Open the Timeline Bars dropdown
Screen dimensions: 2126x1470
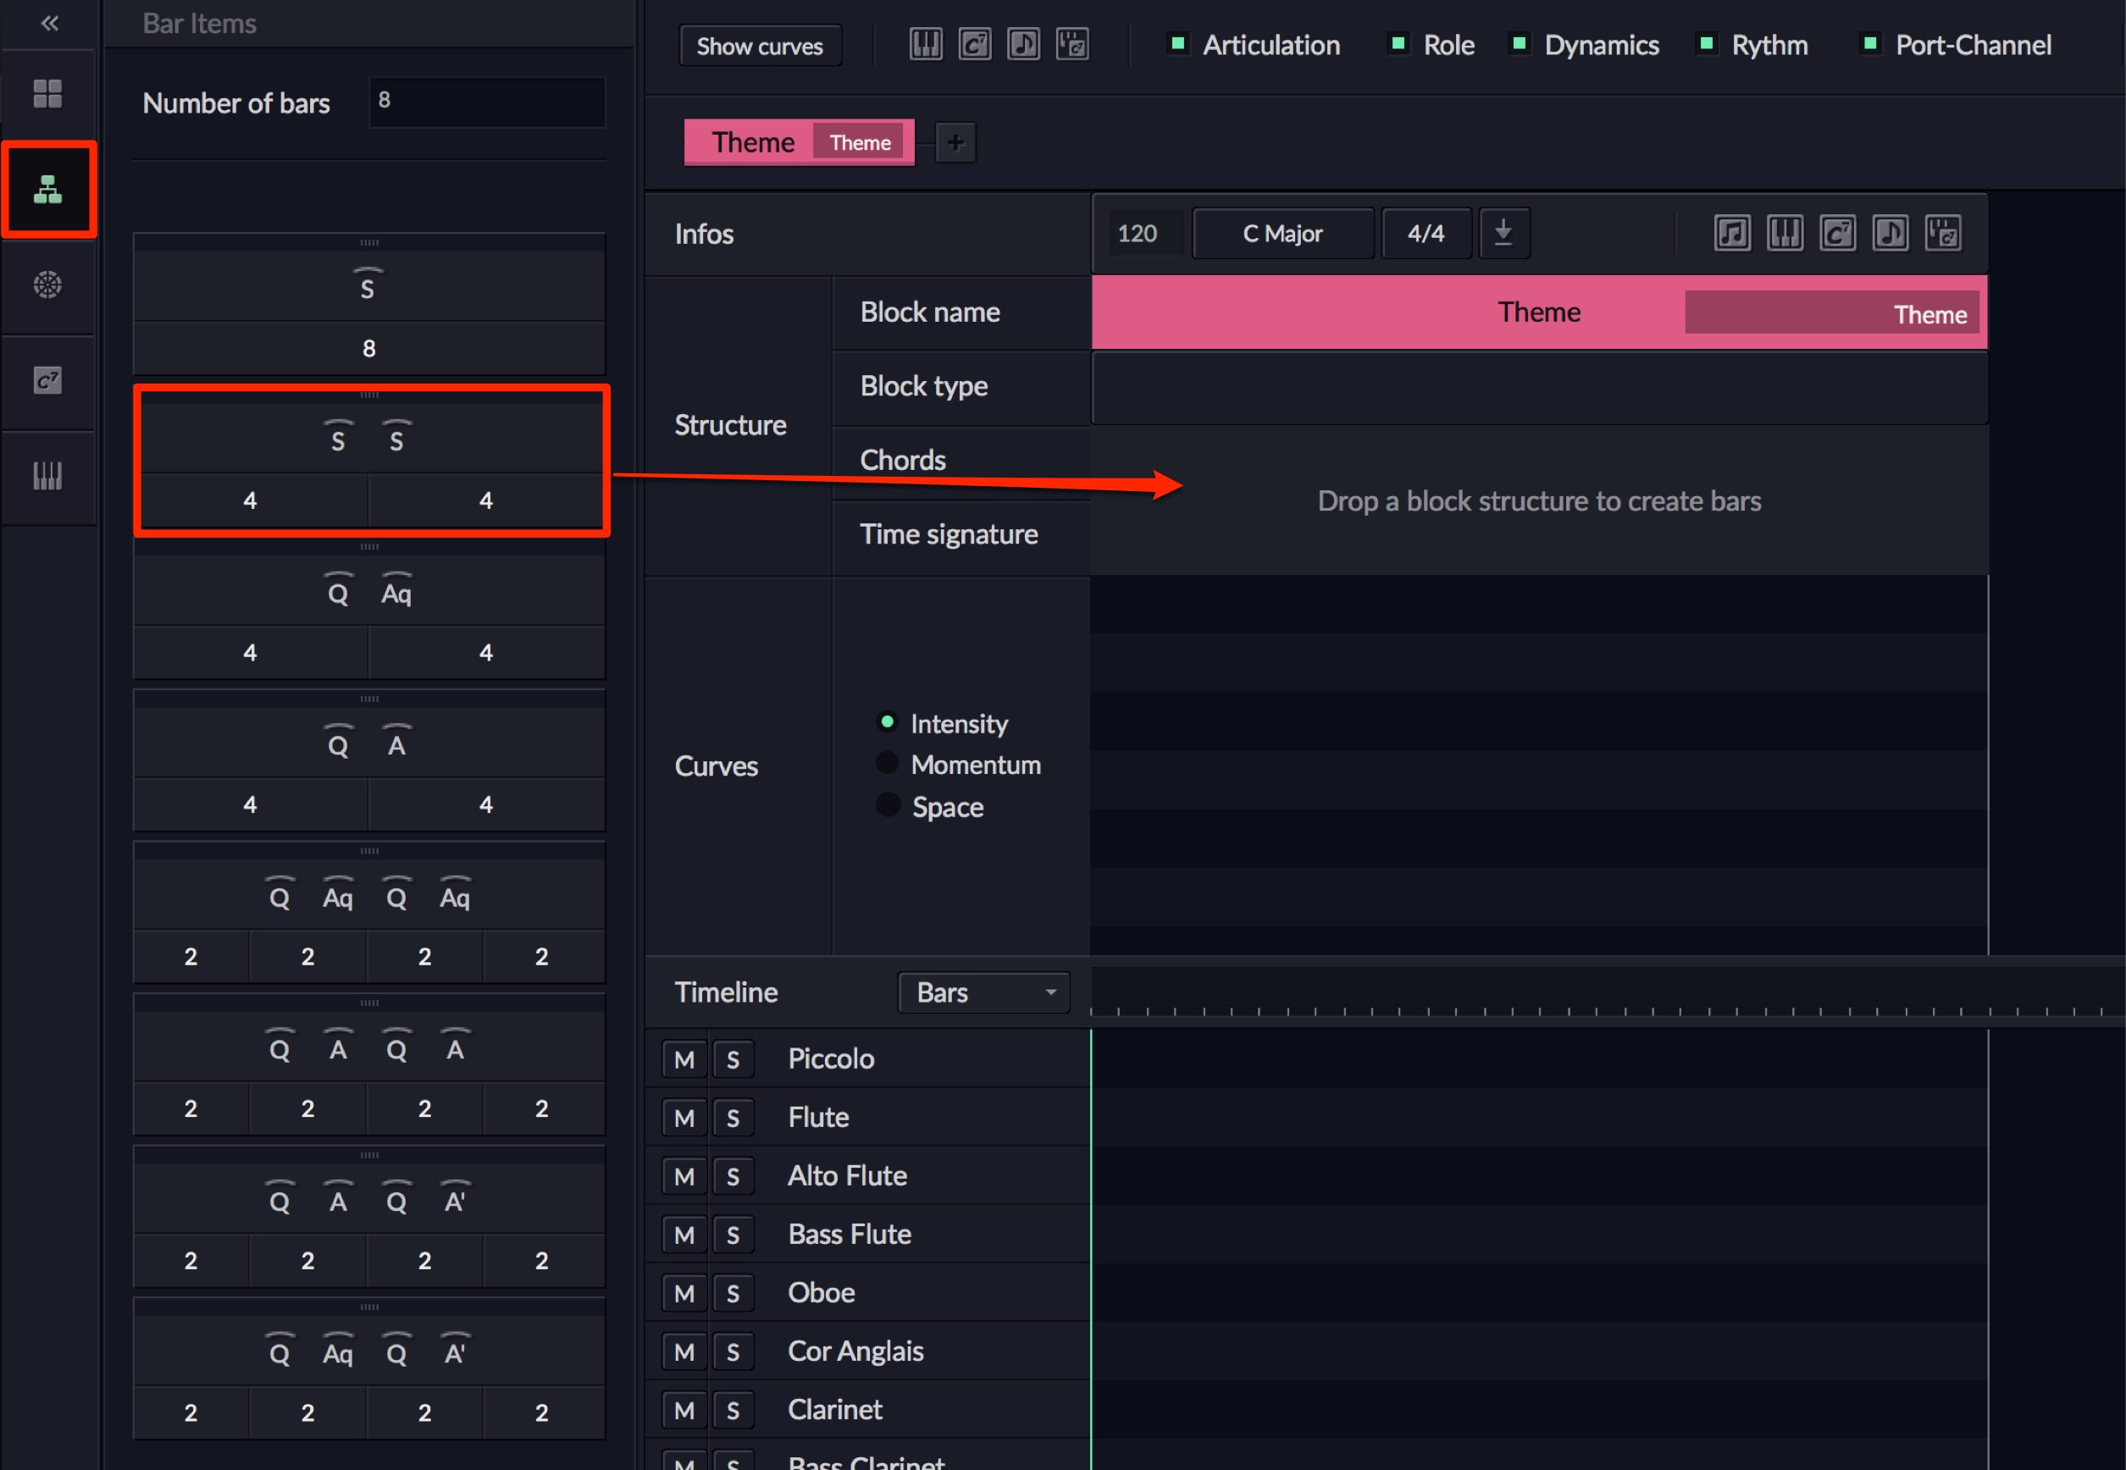pyautogui.click(x=983, y=992)
